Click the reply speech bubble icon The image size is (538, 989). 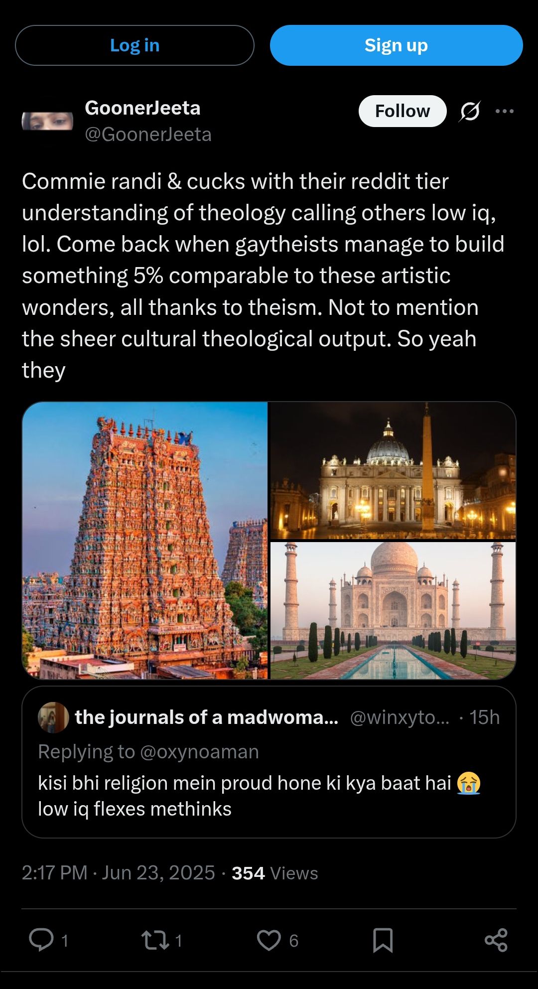[x=41, y=940]
